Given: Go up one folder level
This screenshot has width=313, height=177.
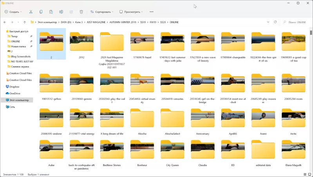Looking at the screenshot, I should click(x=25, y=22).
